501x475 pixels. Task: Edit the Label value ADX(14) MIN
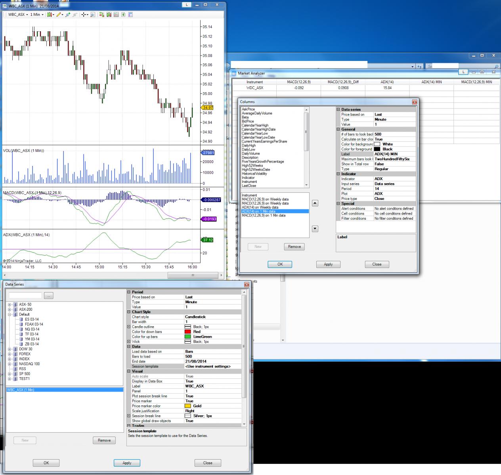point(395,154)
